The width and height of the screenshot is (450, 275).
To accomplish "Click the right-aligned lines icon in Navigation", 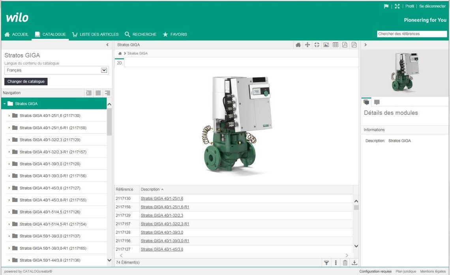I will [x=107, y=93].
